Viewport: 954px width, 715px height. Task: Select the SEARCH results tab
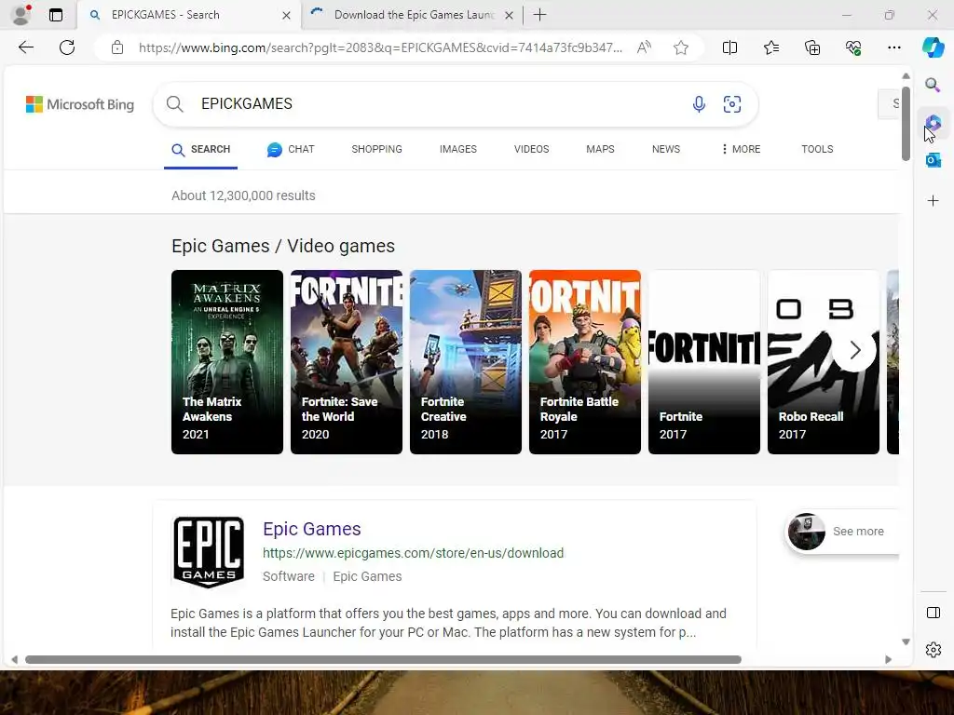click(201, 149)
